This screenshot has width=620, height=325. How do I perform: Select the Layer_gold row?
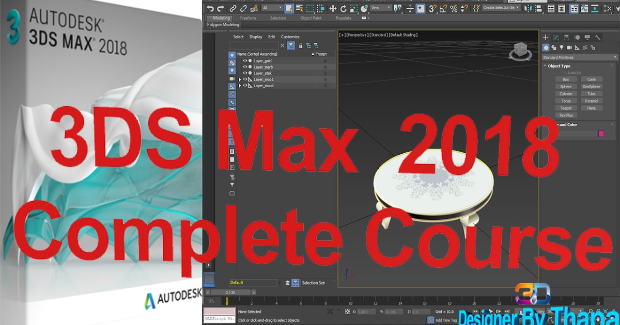pos(286,61)
